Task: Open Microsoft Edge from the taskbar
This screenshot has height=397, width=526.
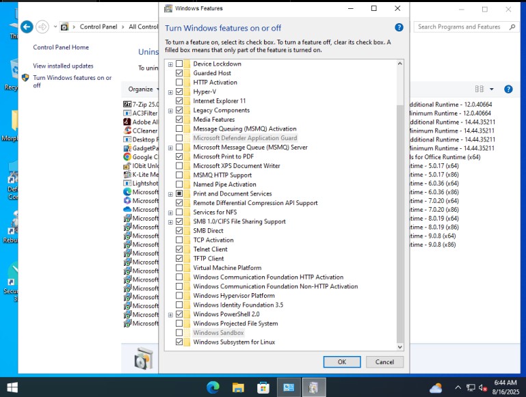Action: [213, 387]
